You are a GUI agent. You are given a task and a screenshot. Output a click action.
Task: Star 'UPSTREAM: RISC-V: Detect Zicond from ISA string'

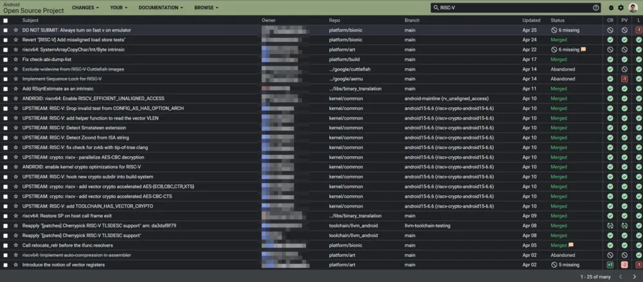pos(16,137)
